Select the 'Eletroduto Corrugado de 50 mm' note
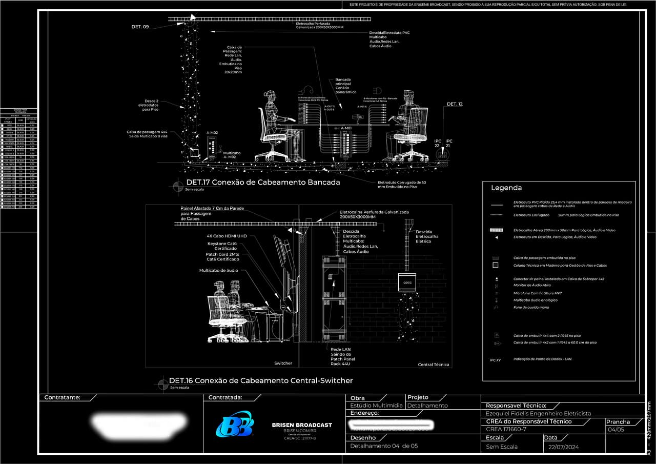Viewport: 656px width, 464px height. pyautogui.click(x=401, y=185)
